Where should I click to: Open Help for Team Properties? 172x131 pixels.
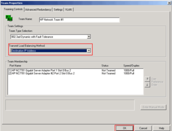[161, 128]
